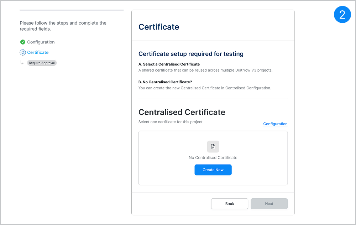Click the Centralised Certificate section heading
This screenshot has width=356, height=225.
point(182,112)
